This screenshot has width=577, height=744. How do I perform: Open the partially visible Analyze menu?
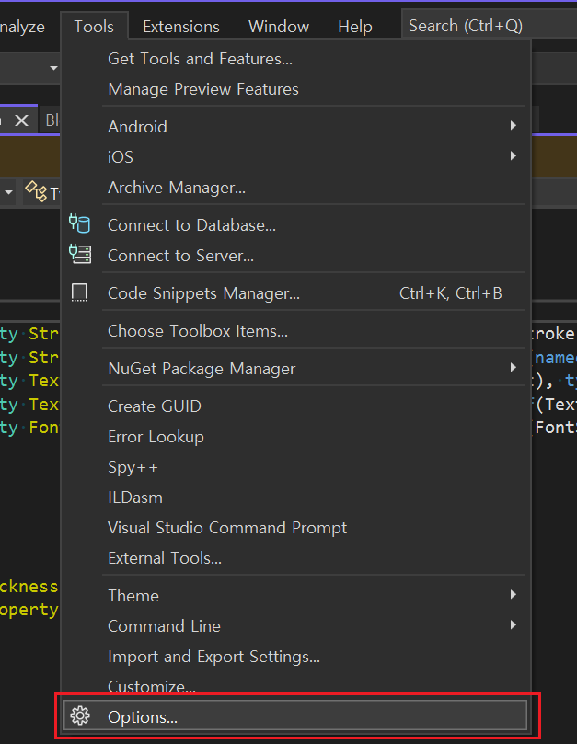(x=22, y=27)
